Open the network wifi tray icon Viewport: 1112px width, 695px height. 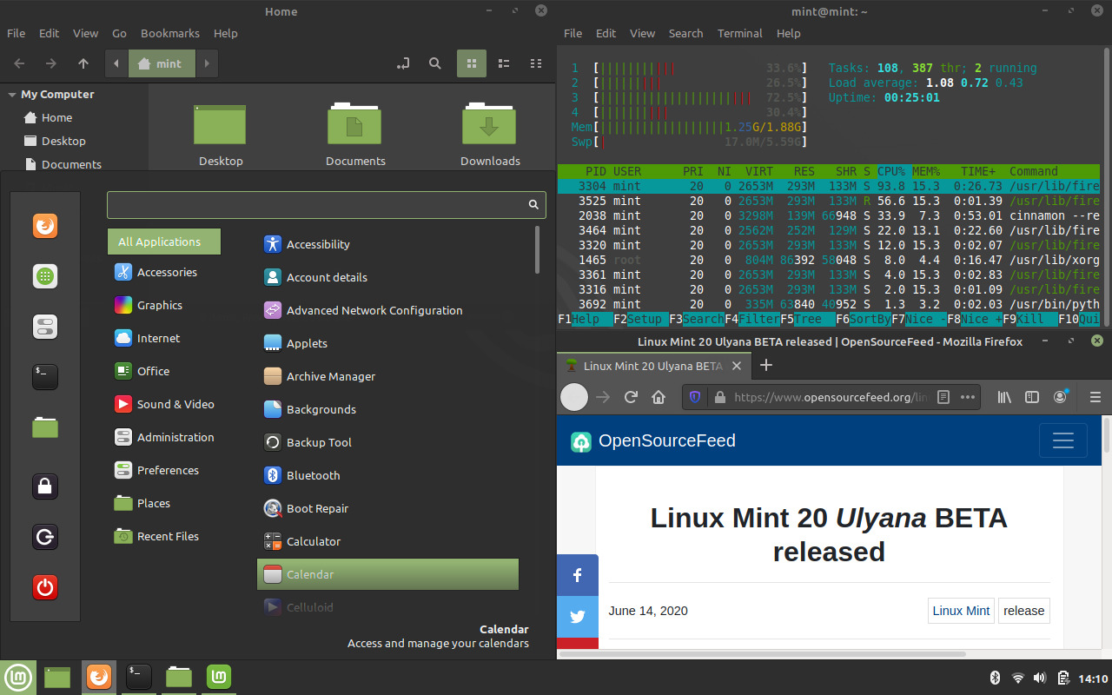click(x=1018, y=678)
